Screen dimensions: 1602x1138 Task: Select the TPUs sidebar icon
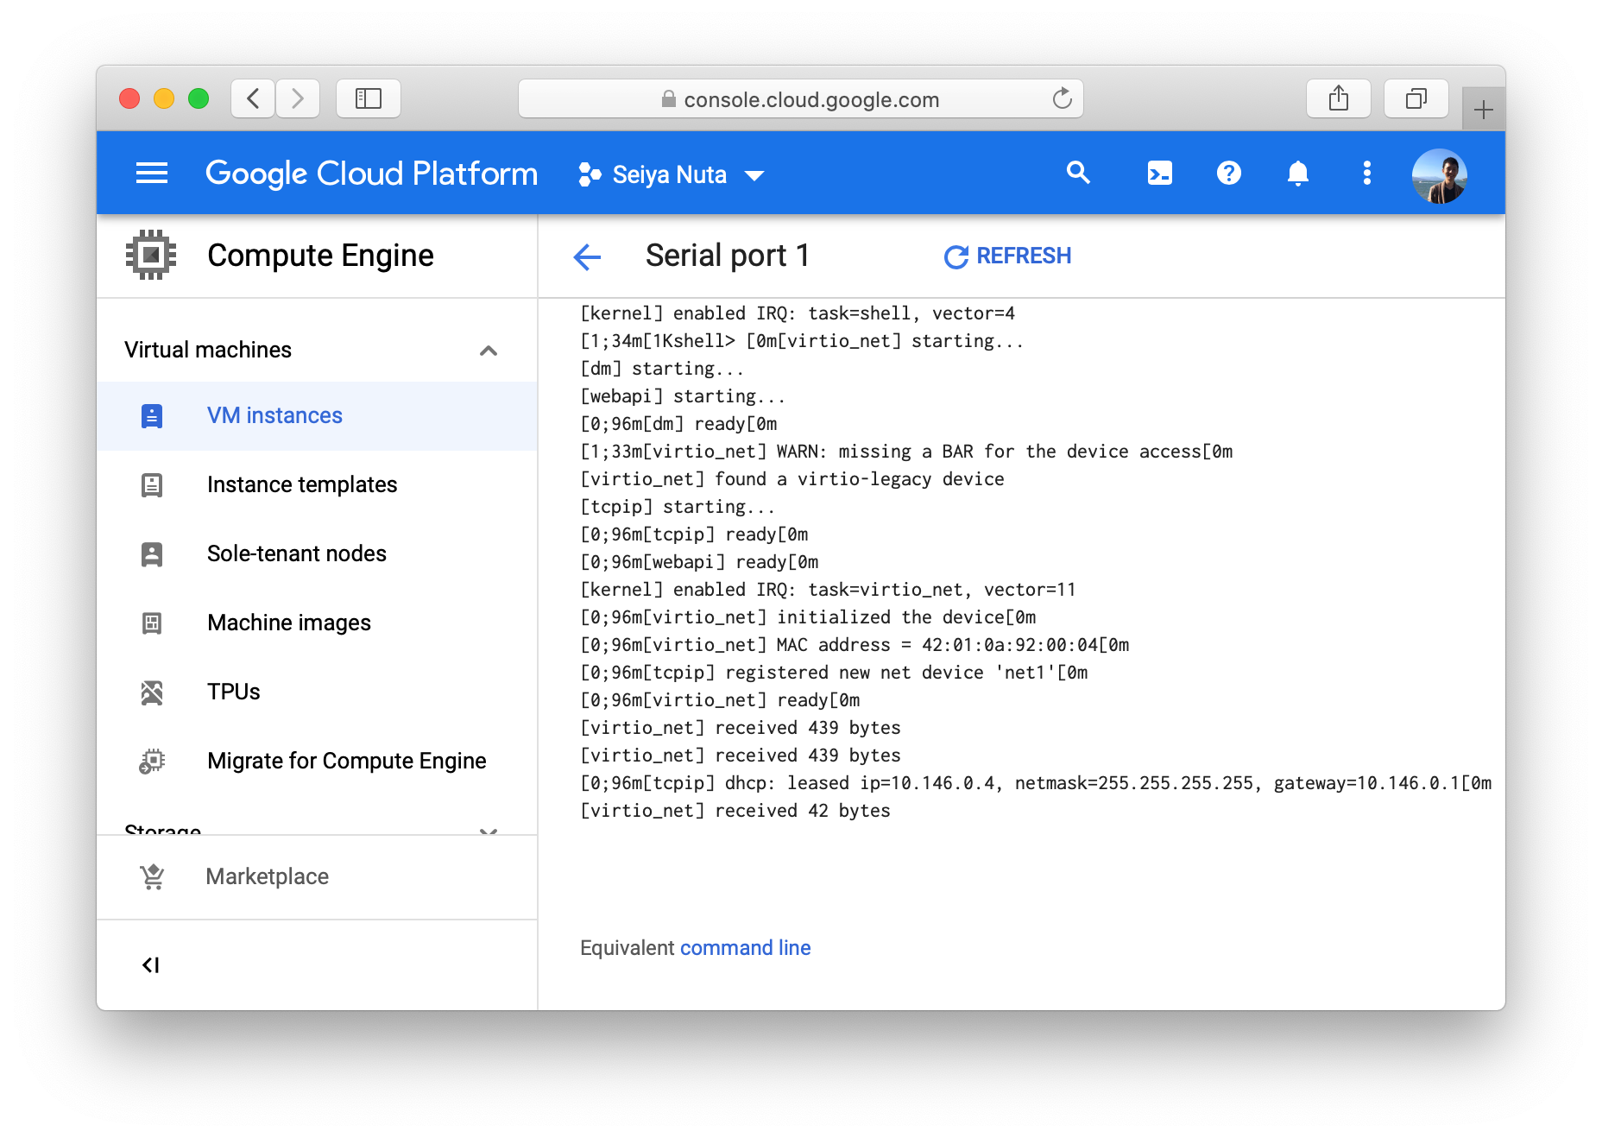[152, 692]
